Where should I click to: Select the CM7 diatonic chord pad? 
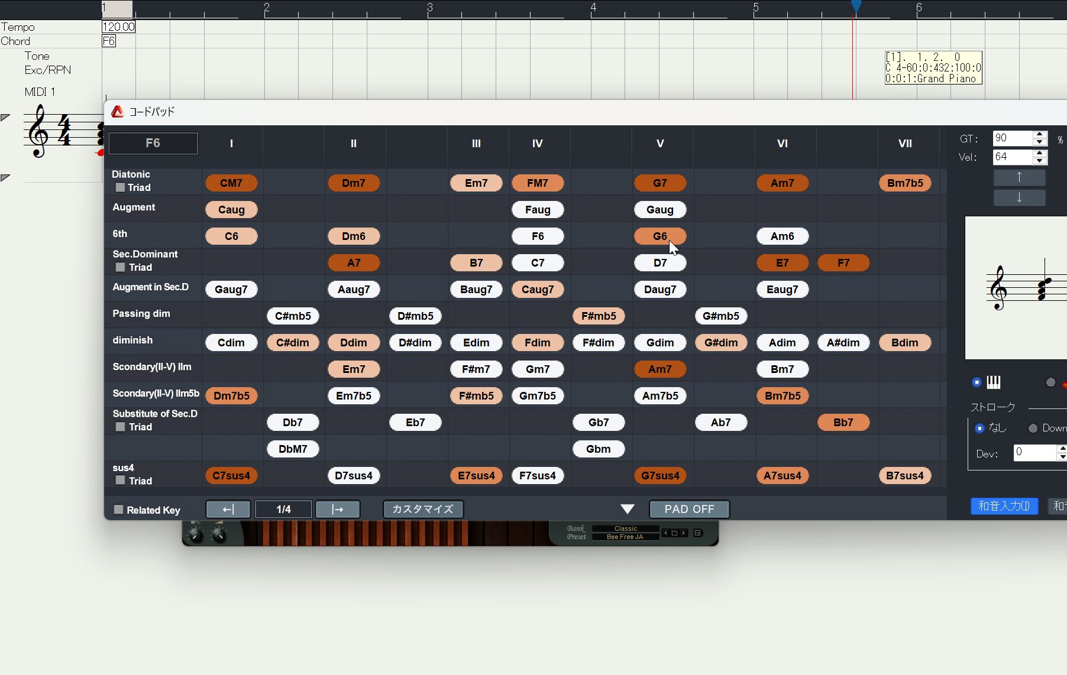tap(231, 183)
